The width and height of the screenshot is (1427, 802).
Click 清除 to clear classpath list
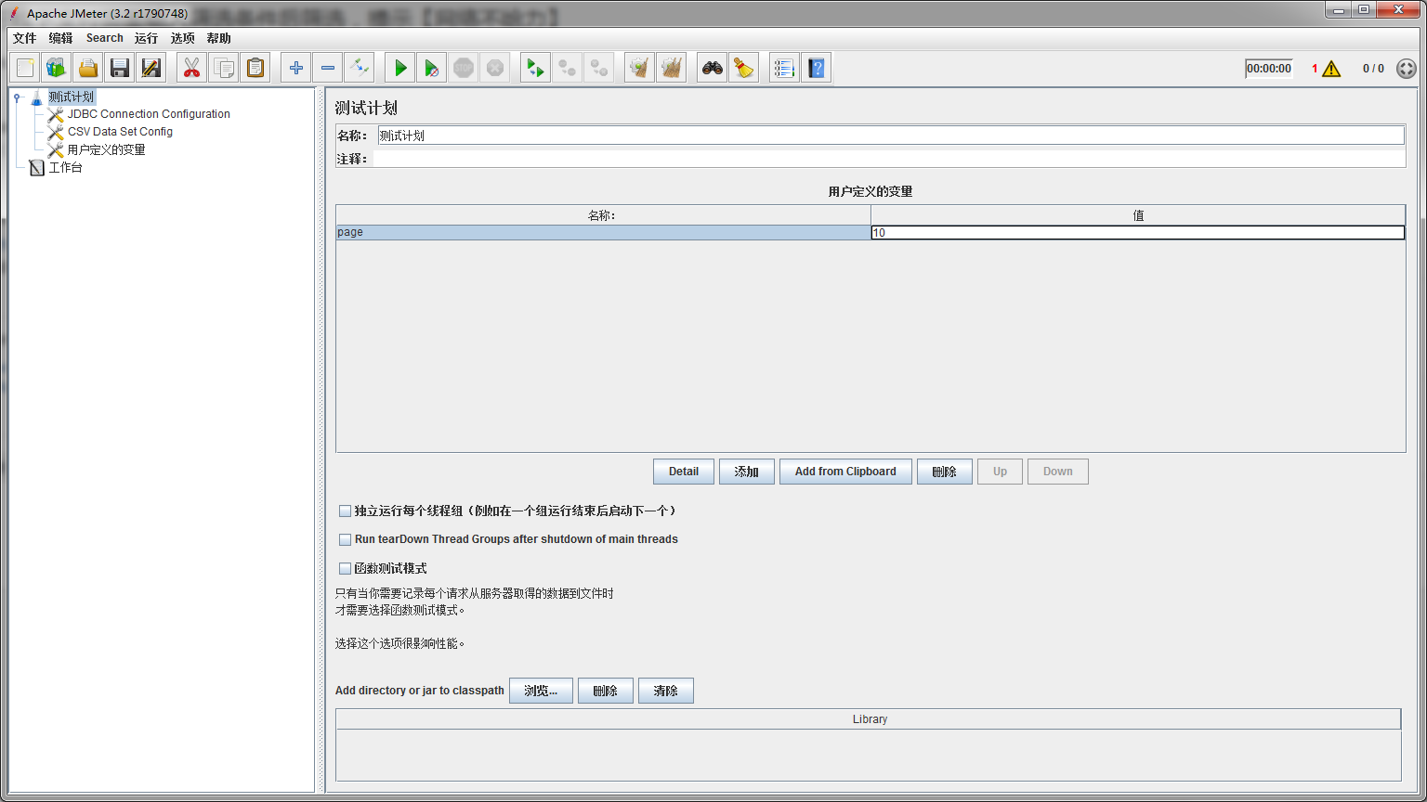666,691
